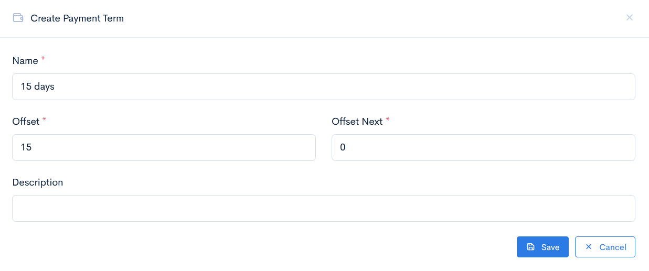Select the Offset Next input field
Viewport: 649px width, 271px height.
(x=483, y=147)
